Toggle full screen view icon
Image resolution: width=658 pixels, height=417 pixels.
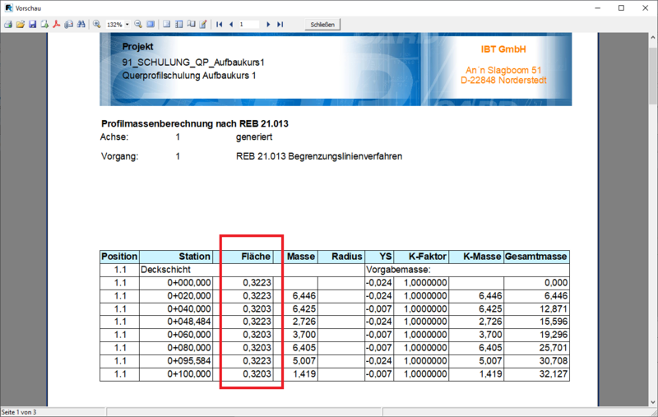tap(151, 25)
